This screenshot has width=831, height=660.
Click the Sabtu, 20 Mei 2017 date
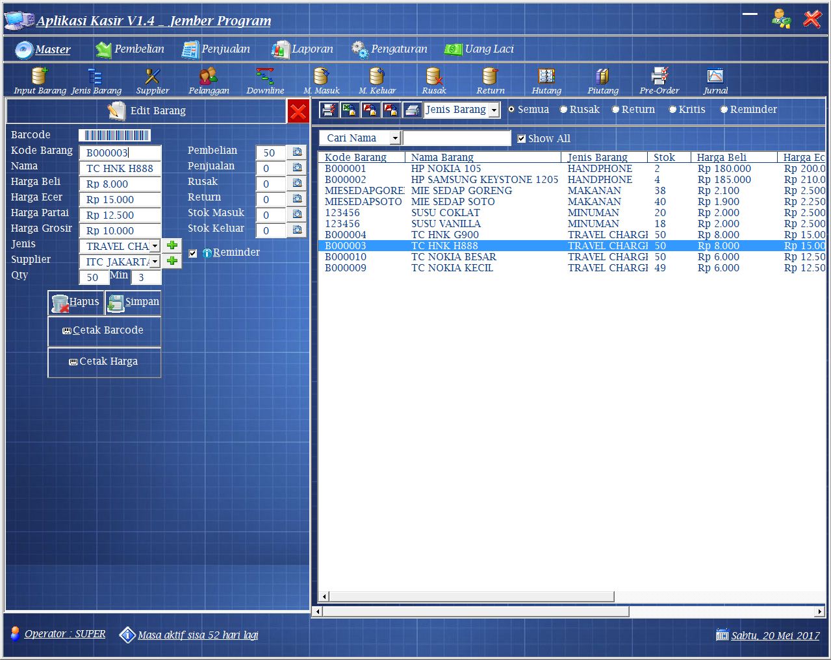[x=775, y=635]
